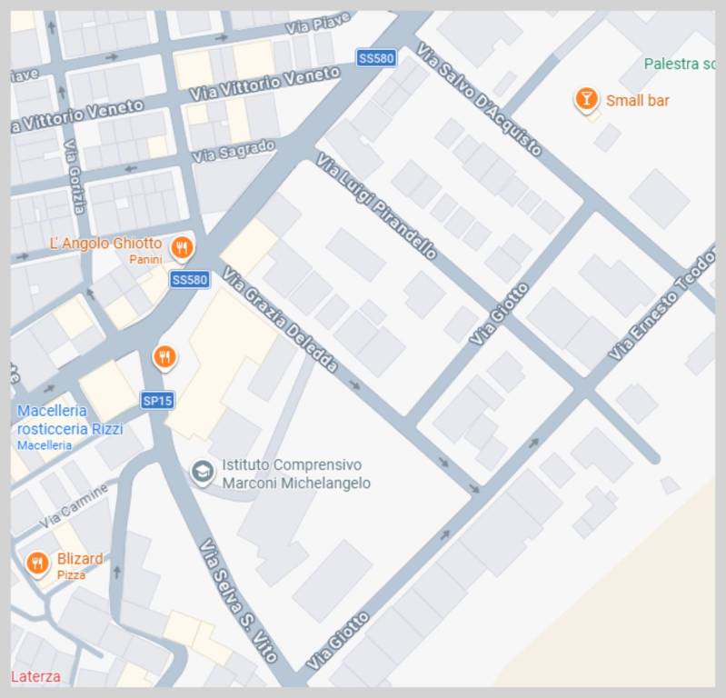The image size is (726, 698).
Task: Select the Small bar text label
Action: tap(637, 100)
